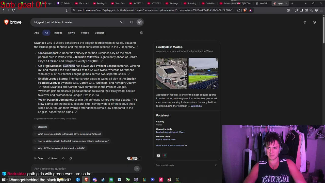Open Football Association of Wales link
This screenshot has width=325, height=183.
click(x=170, y=132)
